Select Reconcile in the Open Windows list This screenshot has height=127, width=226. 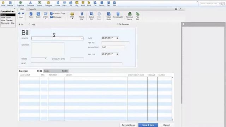click(x=8, y=23)
